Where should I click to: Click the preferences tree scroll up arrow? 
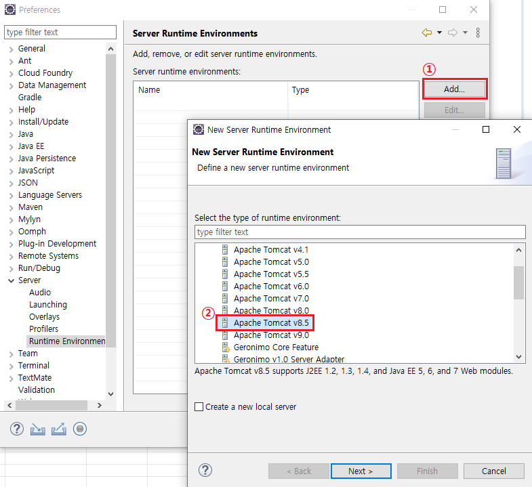point(110,49)
